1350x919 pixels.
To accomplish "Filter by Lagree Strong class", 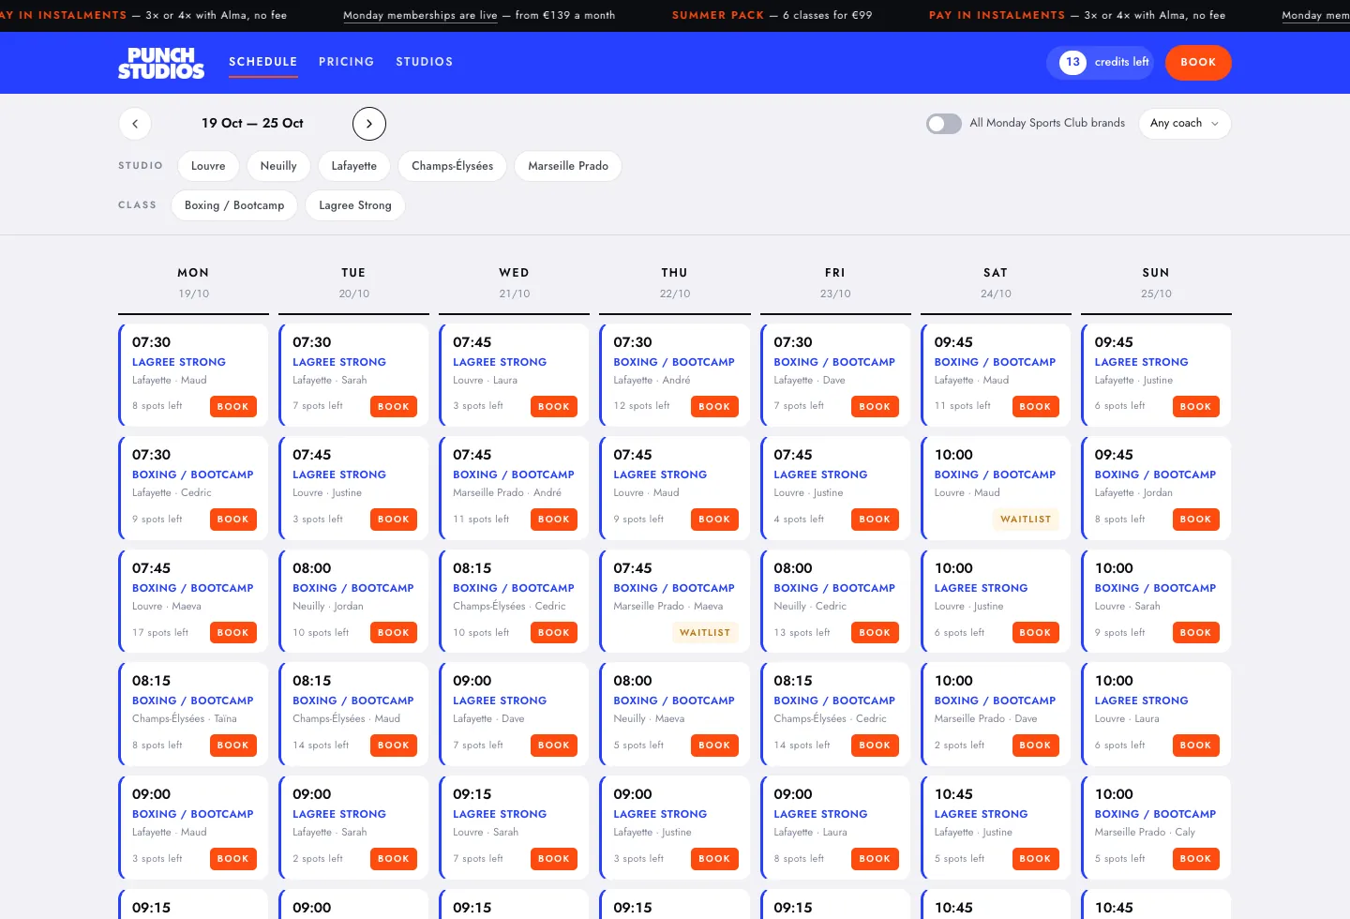I will pos(355,205).
